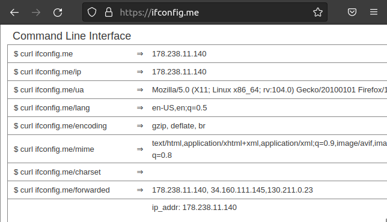Viewport: 387px width, 222px height.
Task: Select the '$ curl ifconfig.me/ua' command
Action: [x=49, y=89]
